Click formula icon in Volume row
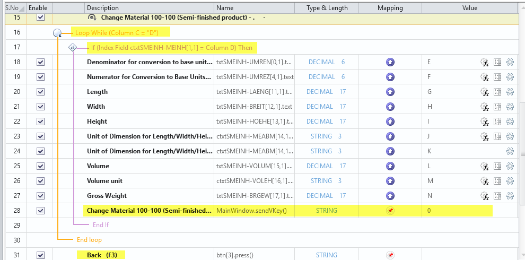525x260 pixels. click(484, 166)
